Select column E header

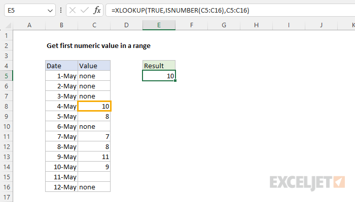[159, 25]
